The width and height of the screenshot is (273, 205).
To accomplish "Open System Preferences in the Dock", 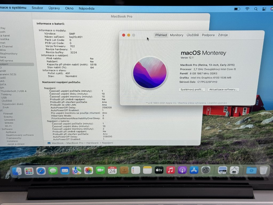I will point(206,170).
